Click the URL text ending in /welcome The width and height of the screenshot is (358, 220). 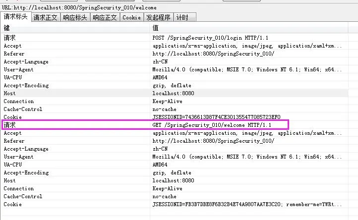coord(79,7)
